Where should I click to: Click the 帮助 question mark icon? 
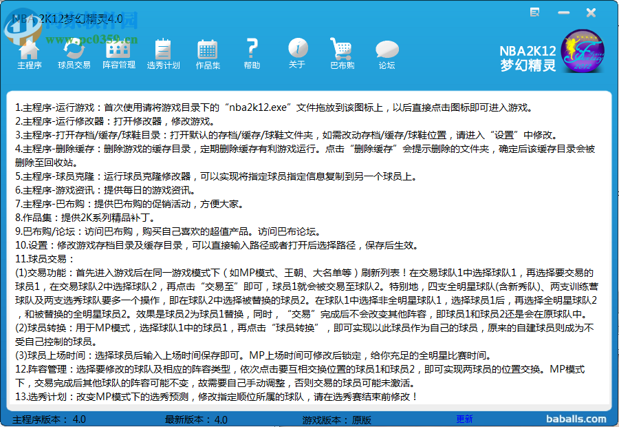click(x=252, y=54)
